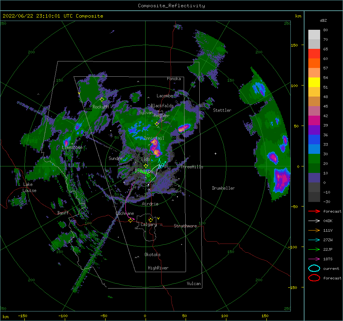Click the intense storm cell south of Innisfail

click(155, 148)
